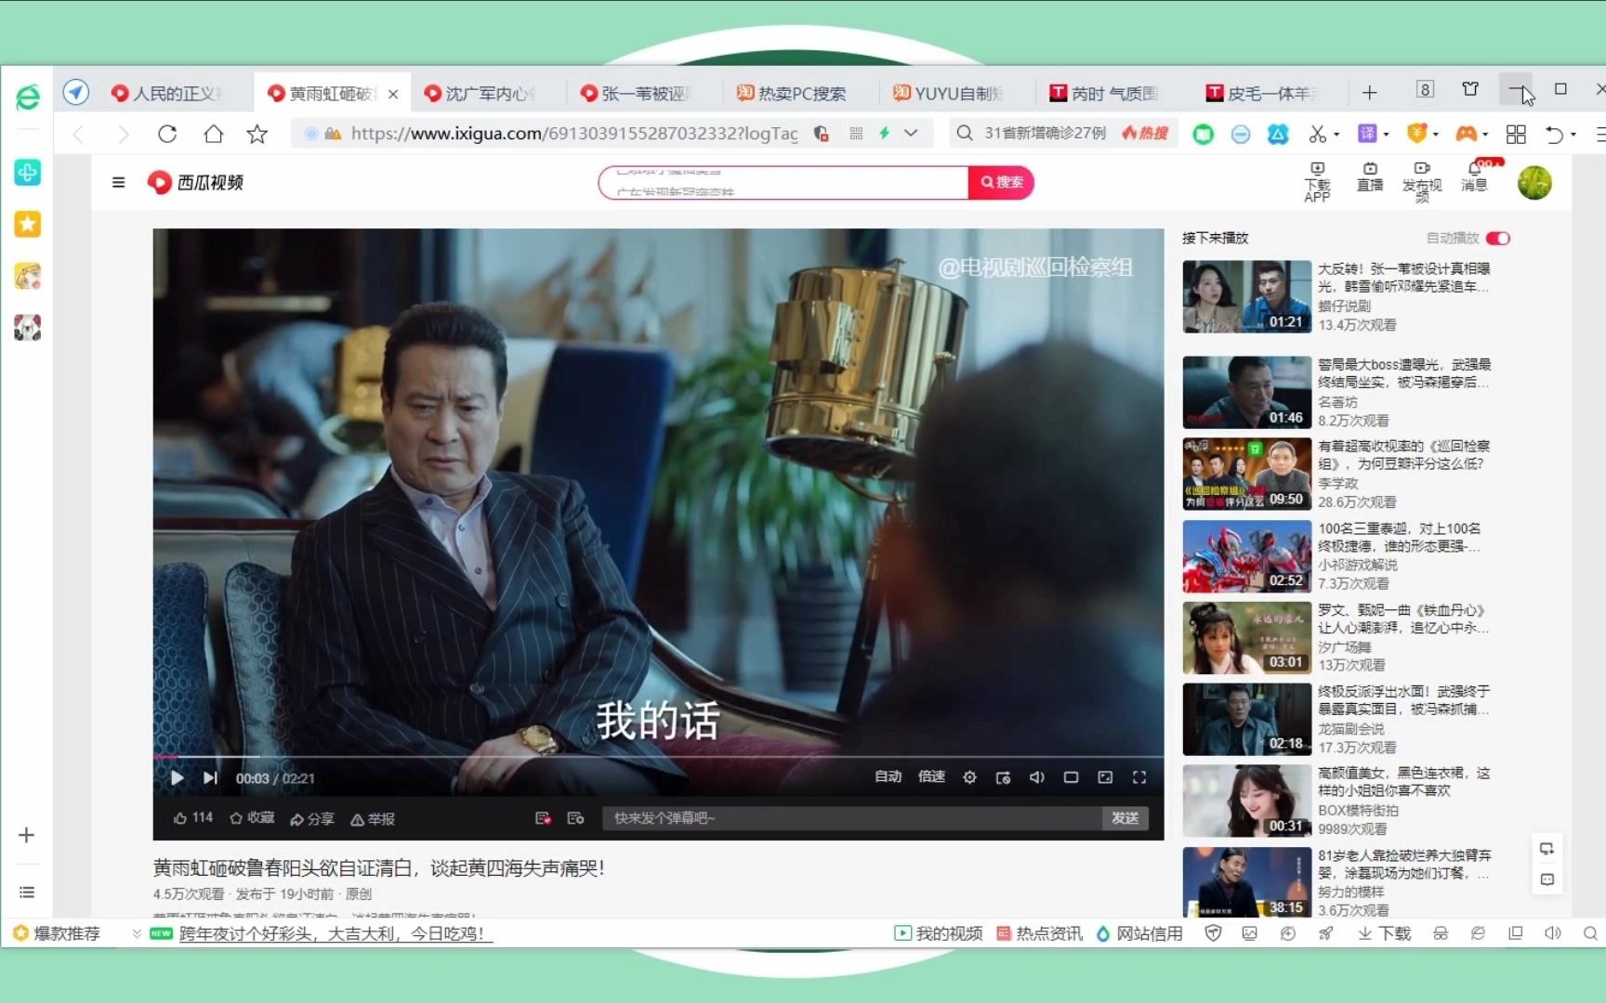The width and height of the screenshot is (1606, 1003).
Task: Play 大反转！张一苇被设计真相曝光 video thumbnail
Action: (x=1246, y=296)
